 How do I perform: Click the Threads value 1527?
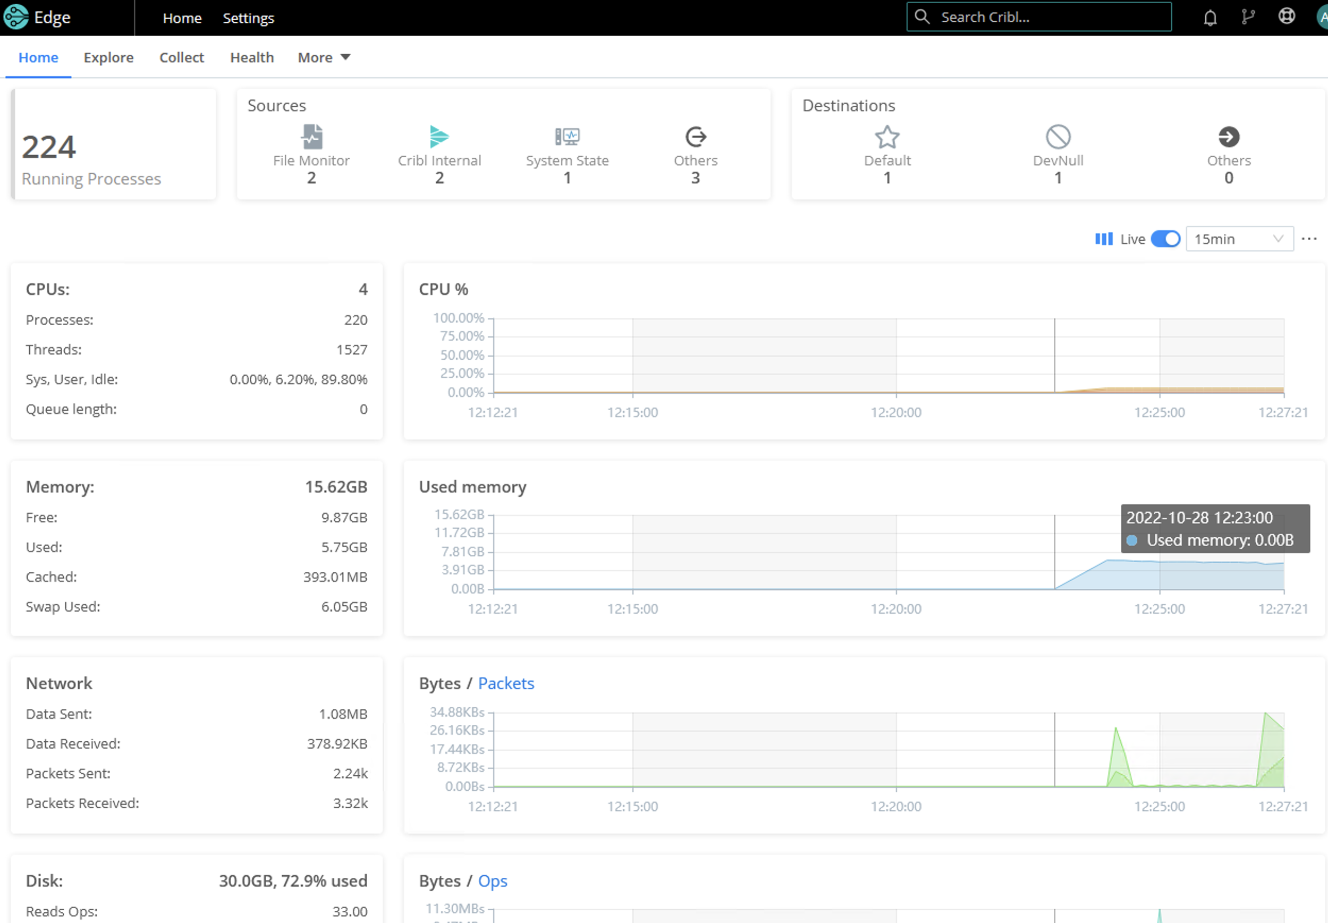(x=352, y=349)
